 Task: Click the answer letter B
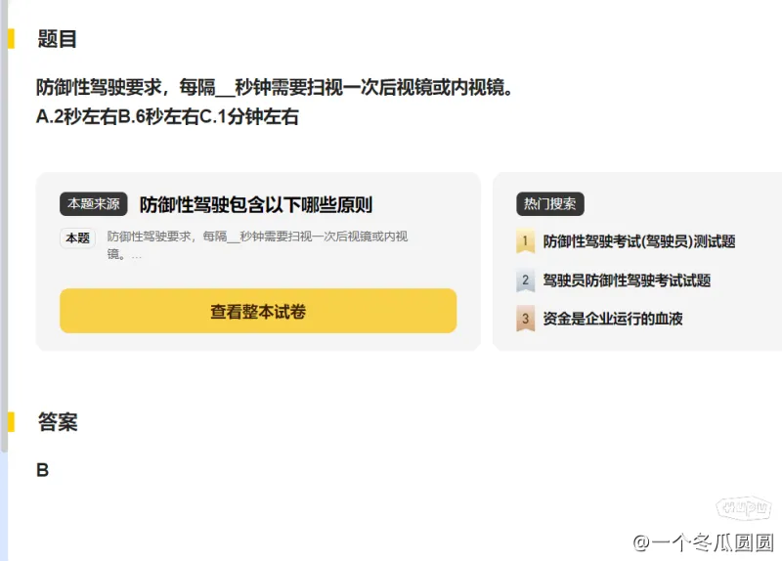(43, 470)
